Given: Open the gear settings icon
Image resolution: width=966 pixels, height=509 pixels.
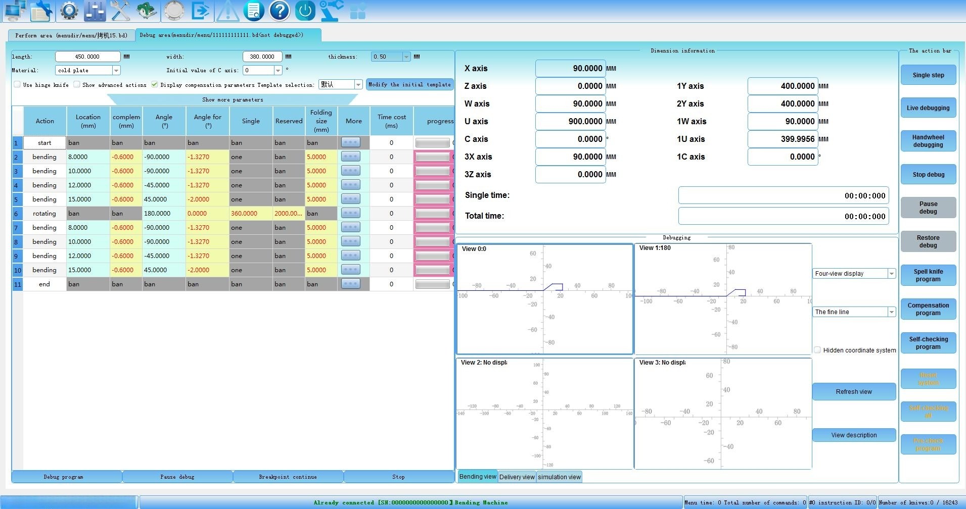Looking at the screenshot, I should click(69, 11).
